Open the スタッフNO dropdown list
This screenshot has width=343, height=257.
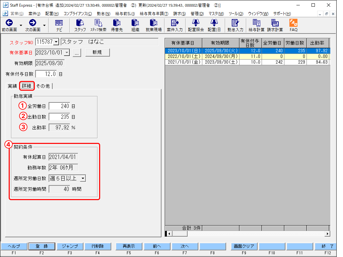click(56, 42)
